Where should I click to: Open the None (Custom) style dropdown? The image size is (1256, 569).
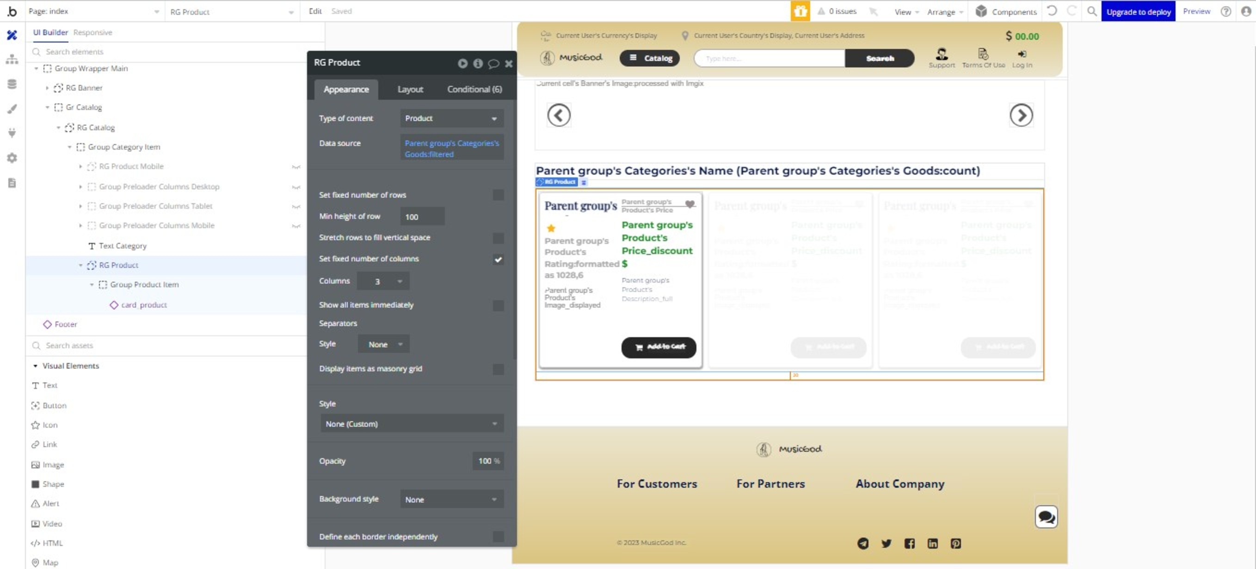coord(412,424)
